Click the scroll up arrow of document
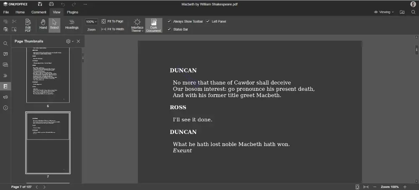The width and height of the screenshot is (419, 190). 416,37
